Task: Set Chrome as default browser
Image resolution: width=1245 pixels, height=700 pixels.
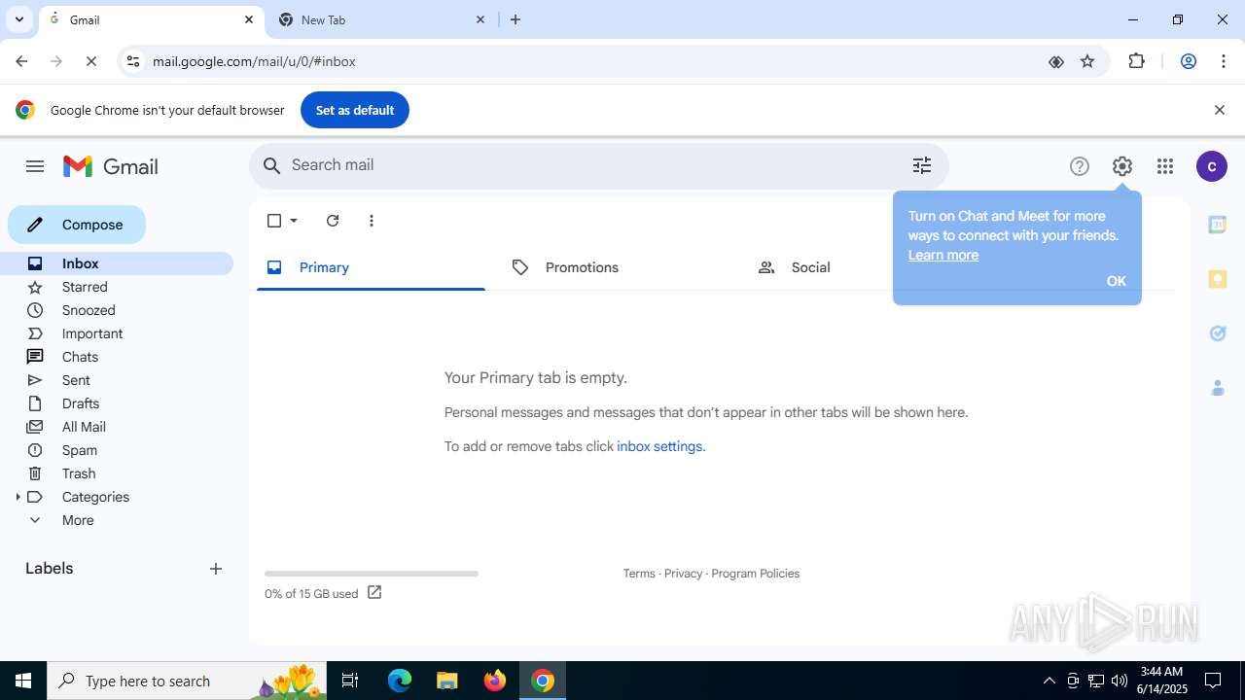Action: coord(355,110)
